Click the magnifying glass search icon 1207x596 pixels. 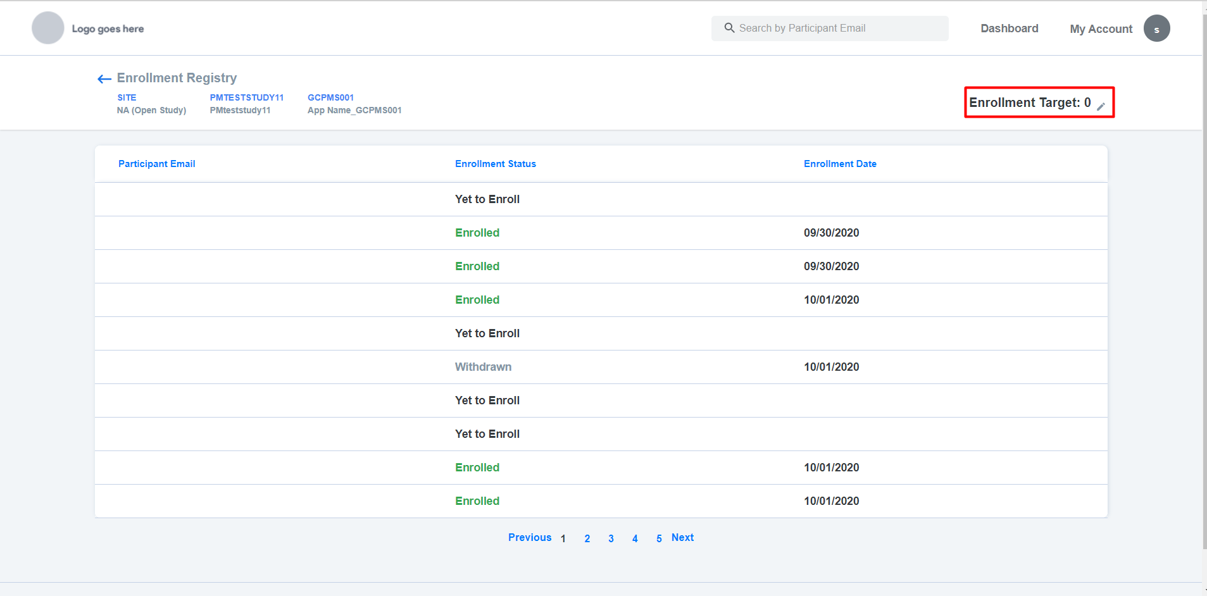pyautogui.click(x=729, y=28)
